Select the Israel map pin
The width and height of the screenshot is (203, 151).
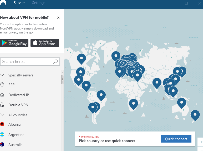(138, 76)
